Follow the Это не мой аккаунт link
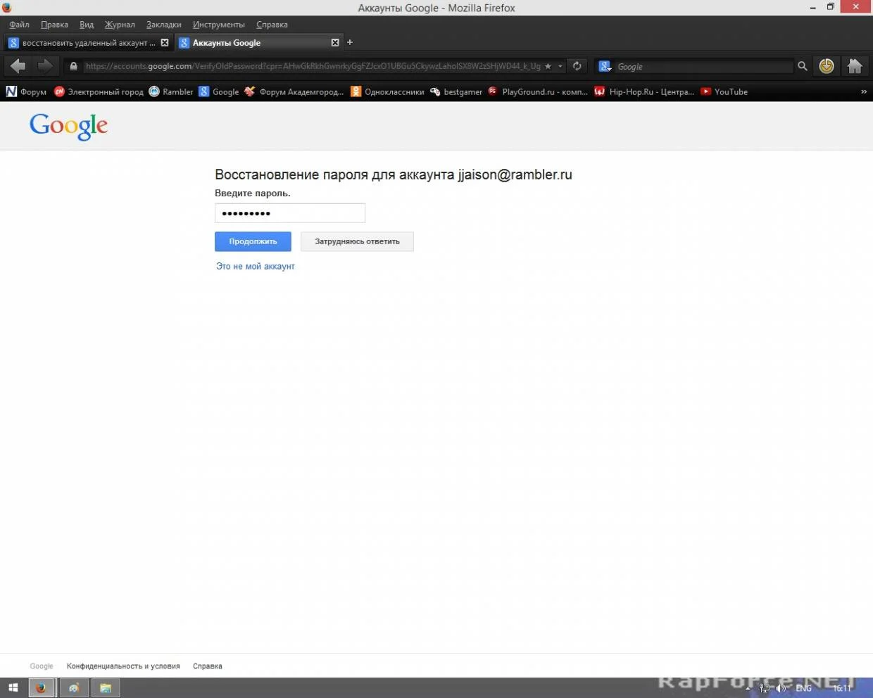 coord(256,266)
